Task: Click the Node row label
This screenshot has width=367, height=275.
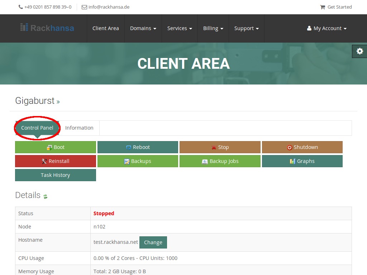Action: (x=25, y=227)
